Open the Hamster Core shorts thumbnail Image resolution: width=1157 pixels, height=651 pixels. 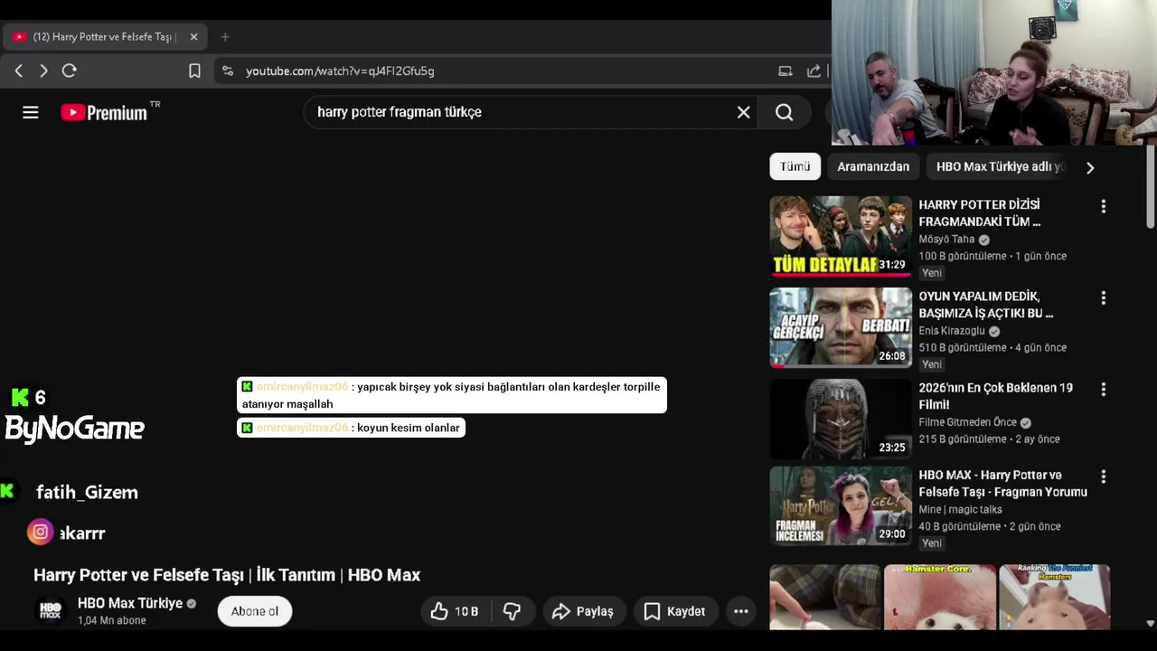coord(939,597)
